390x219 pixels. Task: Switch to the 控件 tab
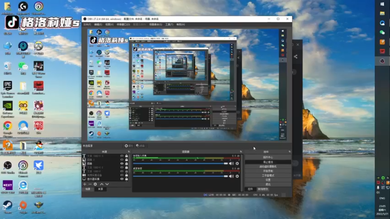(250, 189)
